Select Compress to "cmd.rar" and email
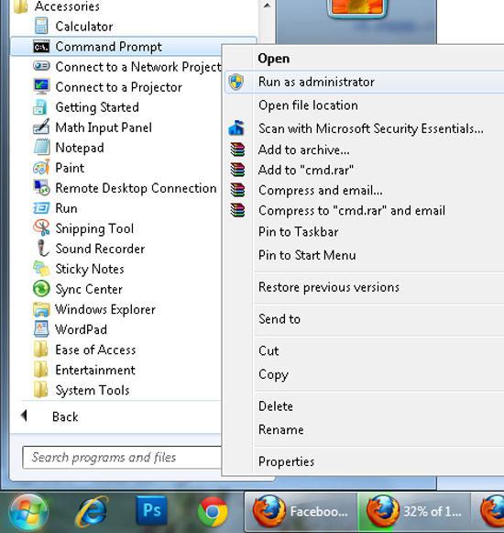 [x=364, y=210]
